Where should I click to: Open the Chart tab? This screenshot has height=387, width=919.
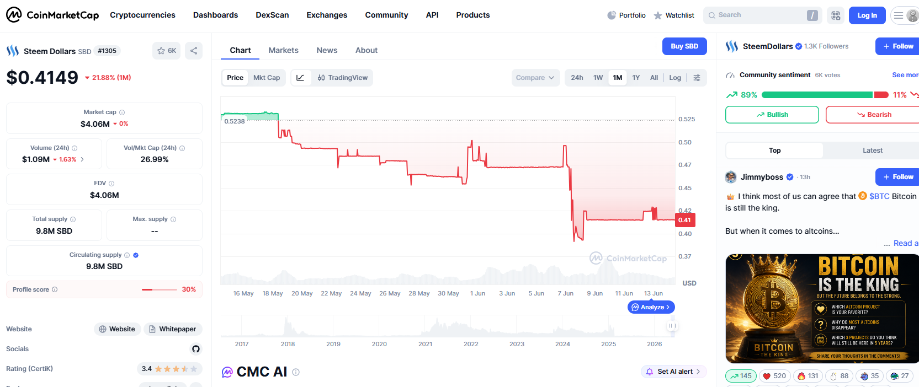240,50
